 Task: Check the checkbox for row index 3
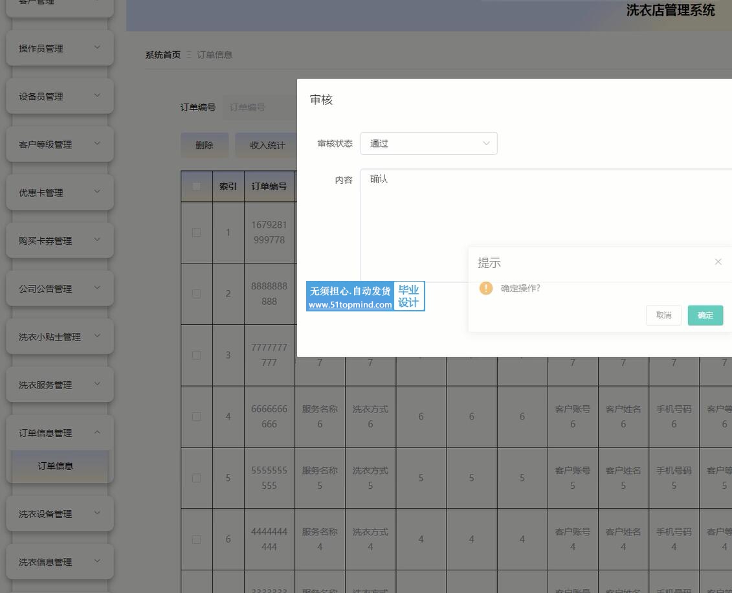click(197, 355)
